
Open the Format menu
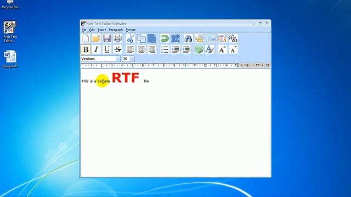click(x=131, y=30)
